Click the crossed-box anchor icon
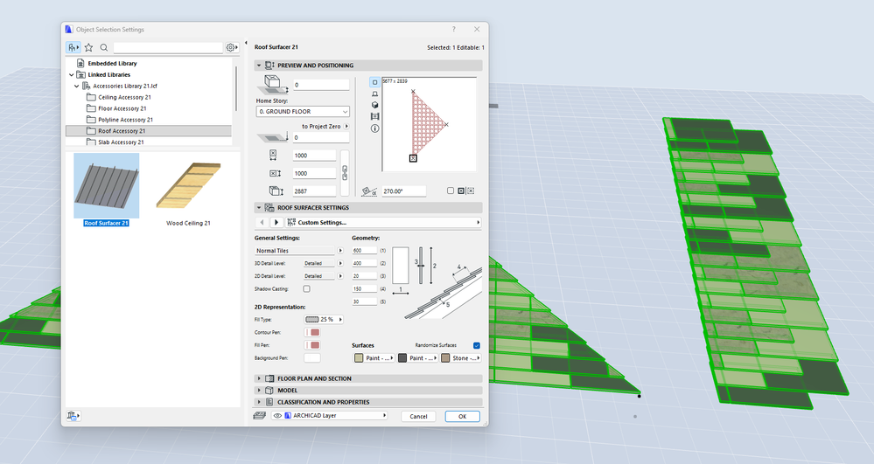874x464 pixels. click(x=471, y=190)
